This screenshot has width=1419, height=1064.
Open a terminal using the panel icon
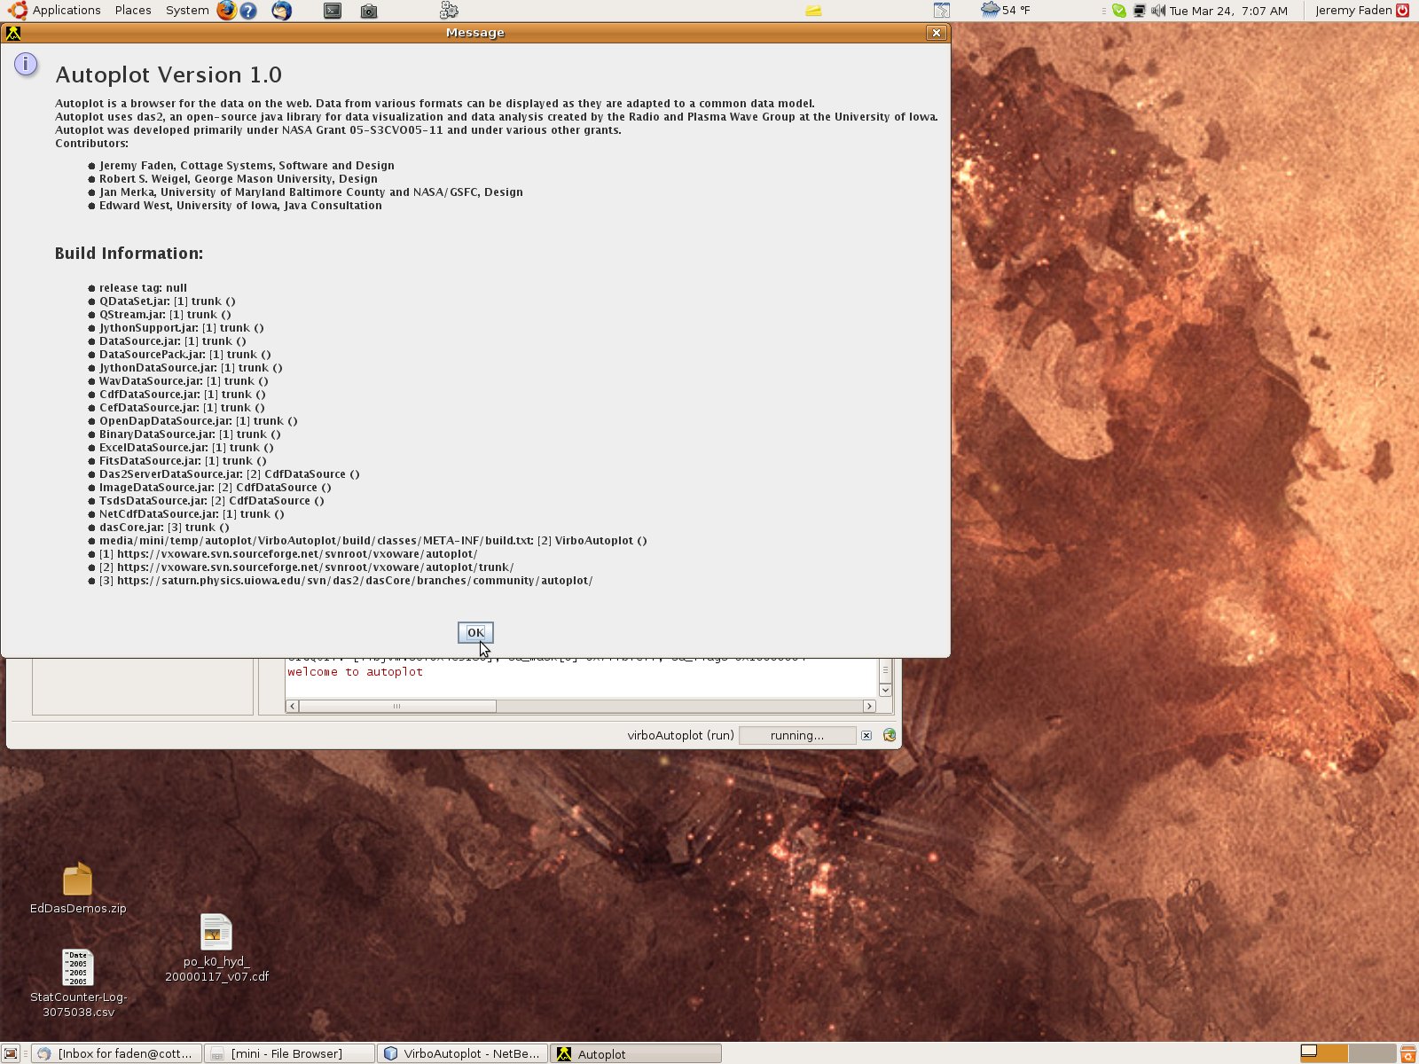click(332, 11)
